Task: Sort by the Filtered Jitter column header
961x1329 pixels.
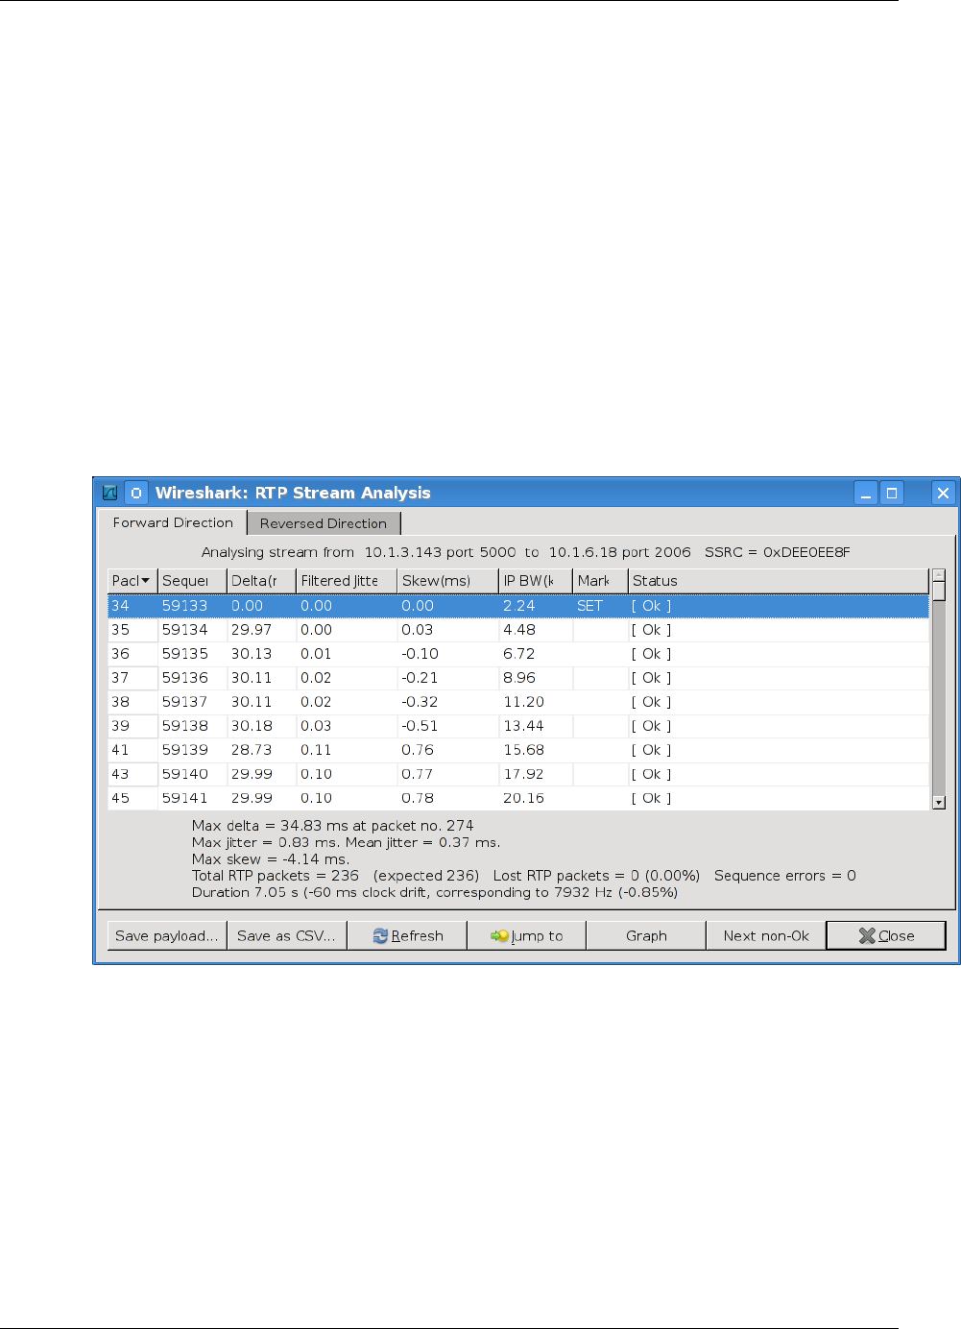Action: pyautogui.click(x=347, y=580)
